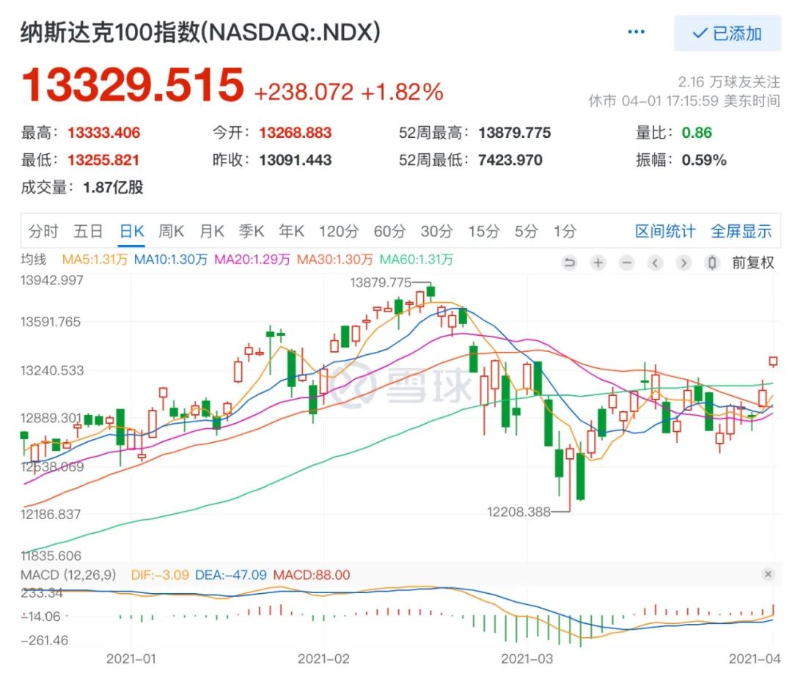Open the 区间统计 range statistics link
Viewport: 792px width, 676px height.
(x=665, y=231)
